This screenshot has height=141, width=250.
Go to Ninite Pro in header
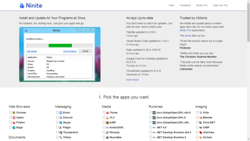pyautogui.click(x=202, y=5)
